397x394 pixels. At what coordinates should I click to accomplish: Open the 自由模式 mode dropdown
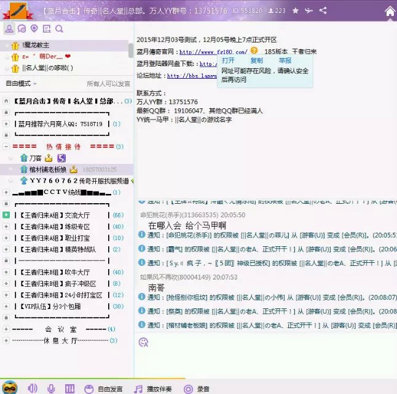pos(20,83)
